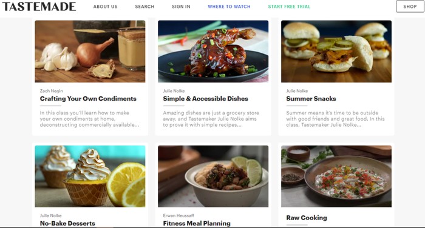
Task: Select the glazed chicken dish thumbnail
Action: (213, 52)
